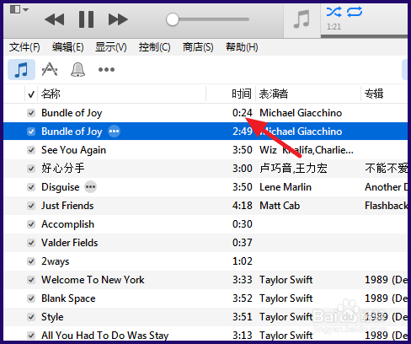
Task: Pause playback with the pause button
Action: click(x=86, y=19)
